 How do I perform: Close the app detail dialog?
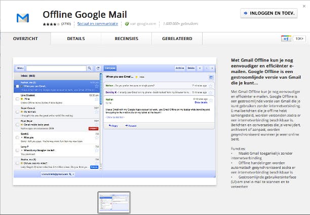tap(304, 6)
